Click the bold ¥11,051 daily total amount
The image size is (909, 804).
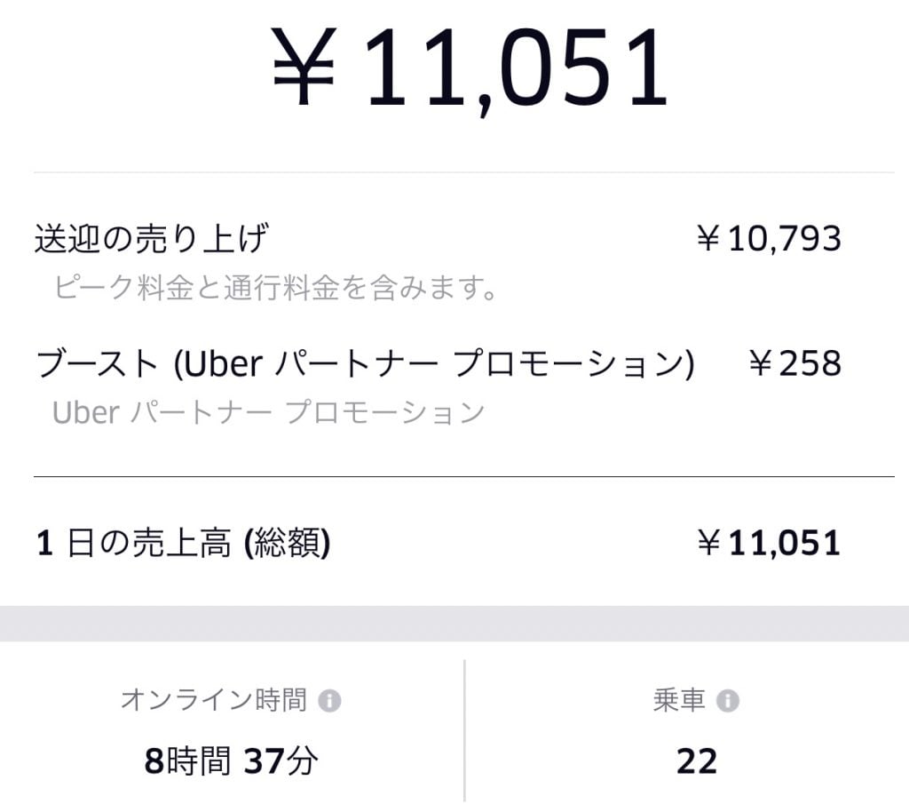[769, 543]
